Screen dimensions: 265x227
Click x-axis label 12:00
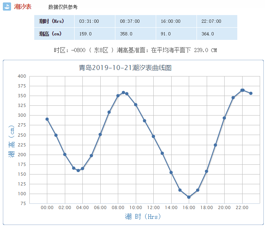(x=153, y=207)
